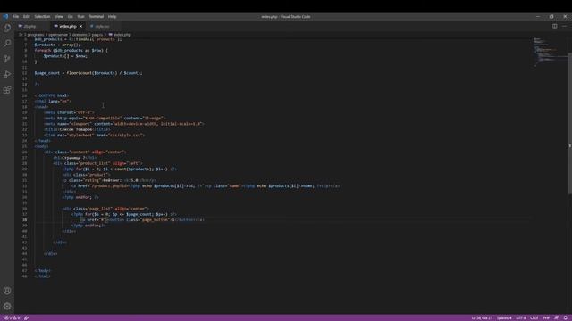572x321 pixels.
Task: Open the Go menu
Action: pyautogui.click(x=70, y=16)
